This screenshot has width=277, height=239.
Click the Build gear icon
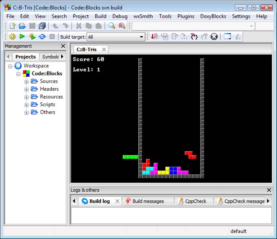click(12, 36)
